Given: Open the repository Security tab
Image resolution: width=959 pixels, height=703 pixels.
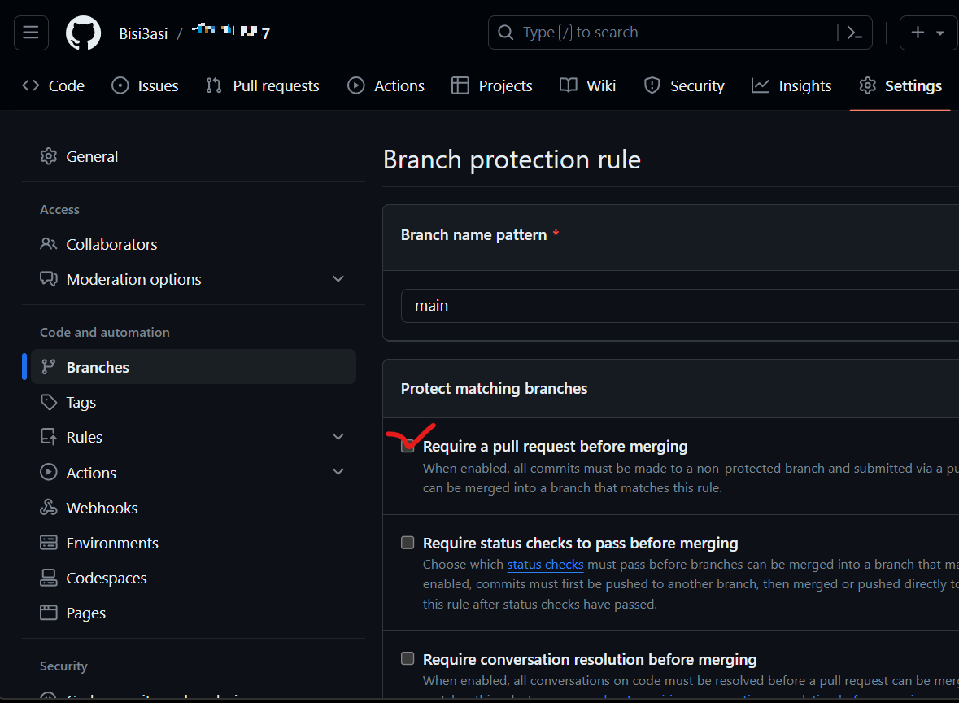Looking at the screenshot, I should click(684, 85).
